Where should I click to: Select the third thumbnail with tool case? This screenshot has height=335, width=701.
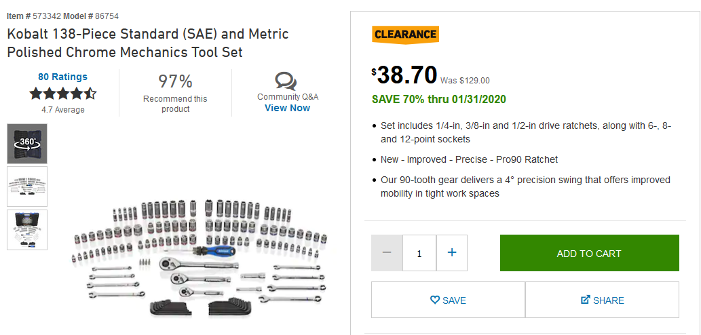(27, 230)
